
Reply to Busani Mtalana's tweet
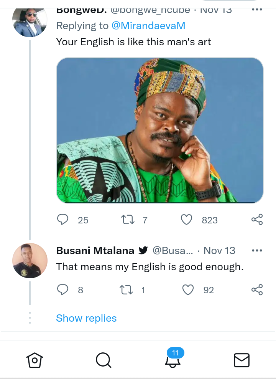[x=62, y=290]
